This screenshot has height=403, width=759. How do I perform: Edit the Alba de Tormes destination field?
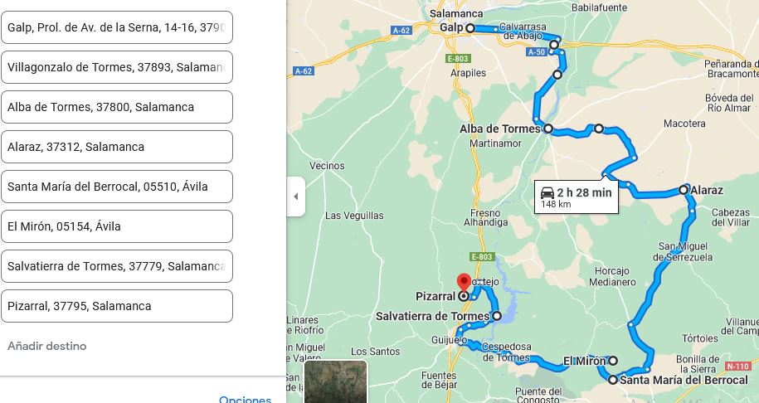(x=117, y=107)
